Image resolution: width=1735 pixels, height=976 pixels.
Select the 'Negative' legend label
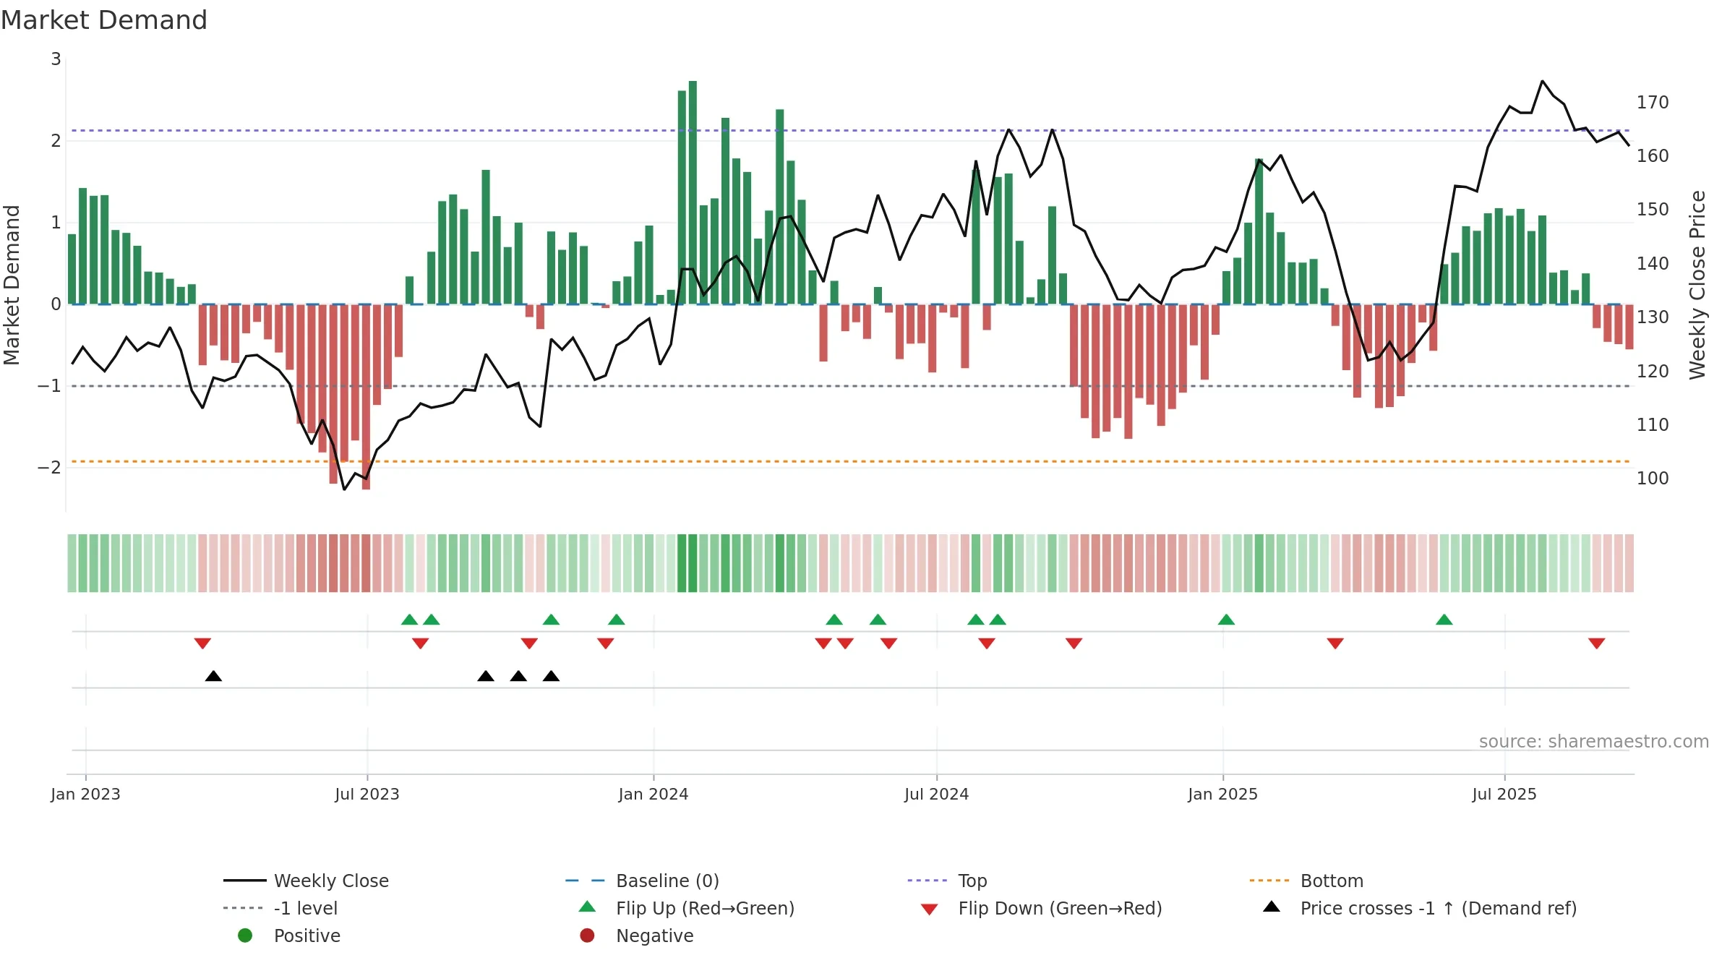[654, 936]
